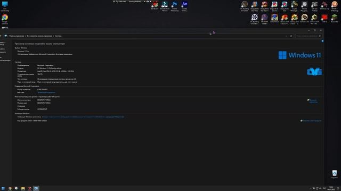Click the help icon in System window
Image resolution: width=341 pixels, height=191 pixels.
[322, 41]
